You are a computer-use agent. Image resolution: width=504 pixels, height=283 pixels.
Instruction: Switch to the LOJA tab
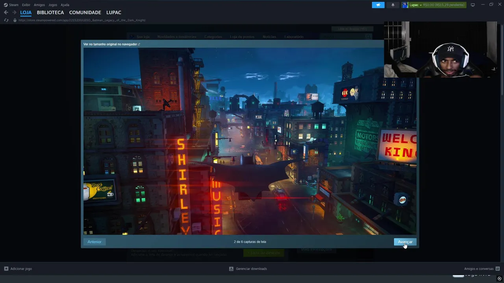click(26, 13)
